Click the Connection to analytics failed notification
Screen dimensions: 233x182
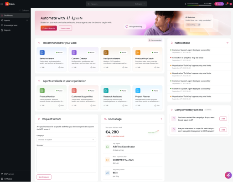[x=199, y=59]
